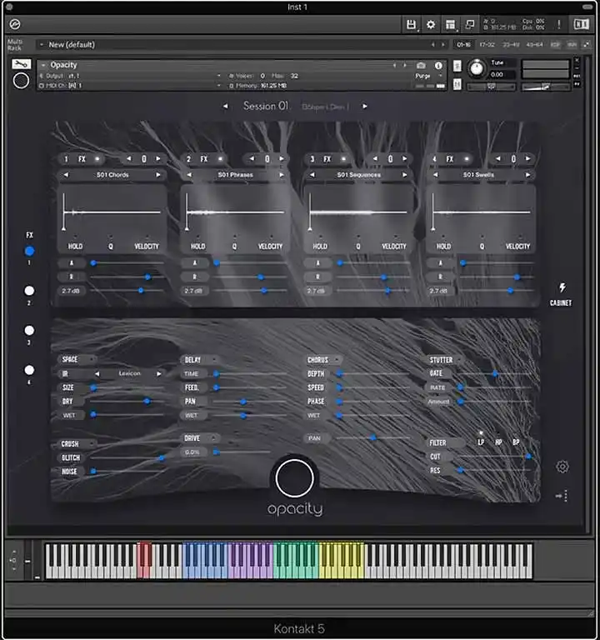Viewport: 600px width, 640px height.
Task: Open the CRUSH effect dropdown
Action: pyautogui.click(x=92, y=443)
